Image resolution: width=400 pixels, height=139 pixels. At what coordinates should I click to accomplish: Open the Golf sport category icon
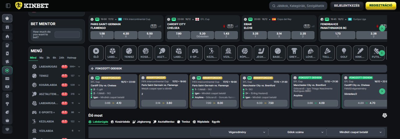click(343, 53)
